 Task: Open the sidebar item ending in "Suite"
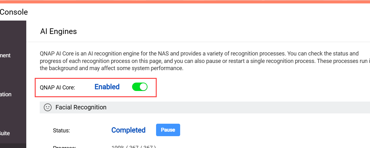click(x=5, y=133)
